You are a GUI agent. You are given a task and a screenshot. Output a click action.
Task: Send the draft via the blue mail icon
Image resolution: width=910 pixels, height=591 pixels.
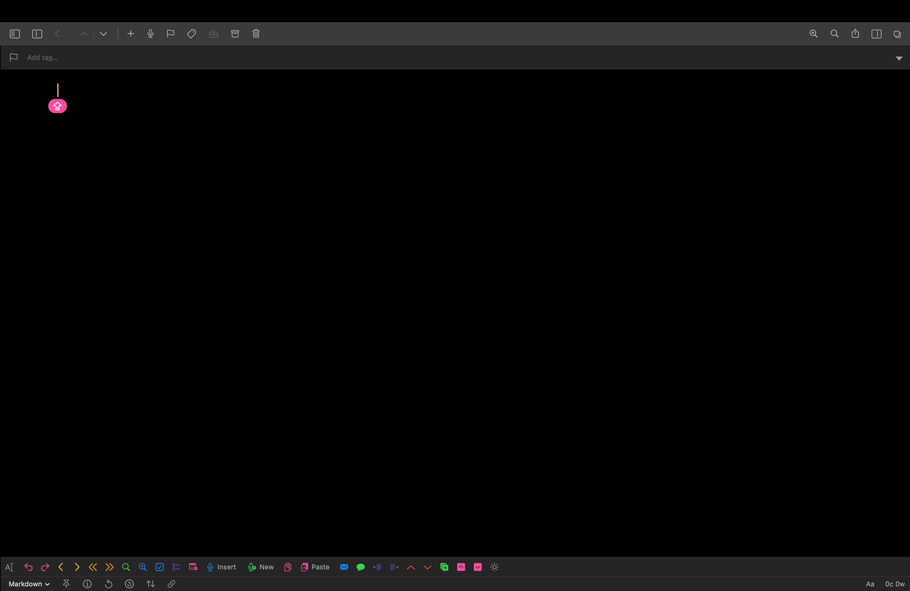coord(344,567)
